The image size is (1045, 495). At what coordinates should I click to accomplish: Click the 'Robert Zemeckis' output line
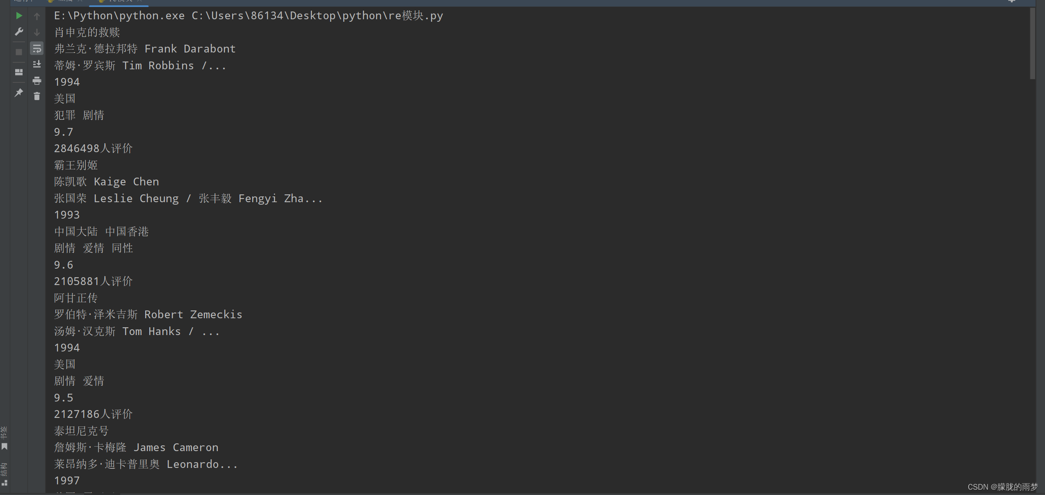click(148, 315)
